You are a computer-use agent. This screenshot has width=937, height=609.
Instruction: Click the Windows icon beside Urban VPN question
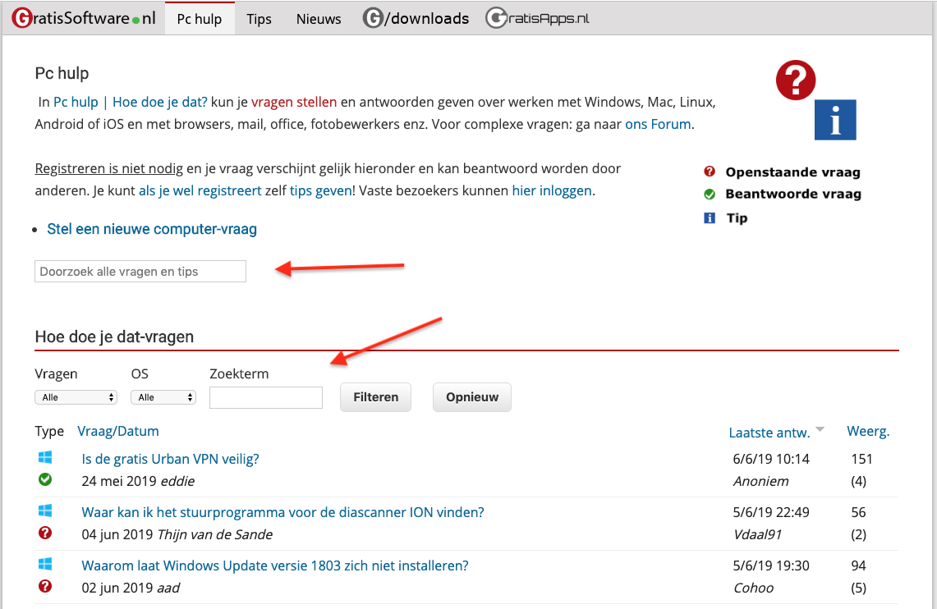pyautogui.click(x=45, y=458)
